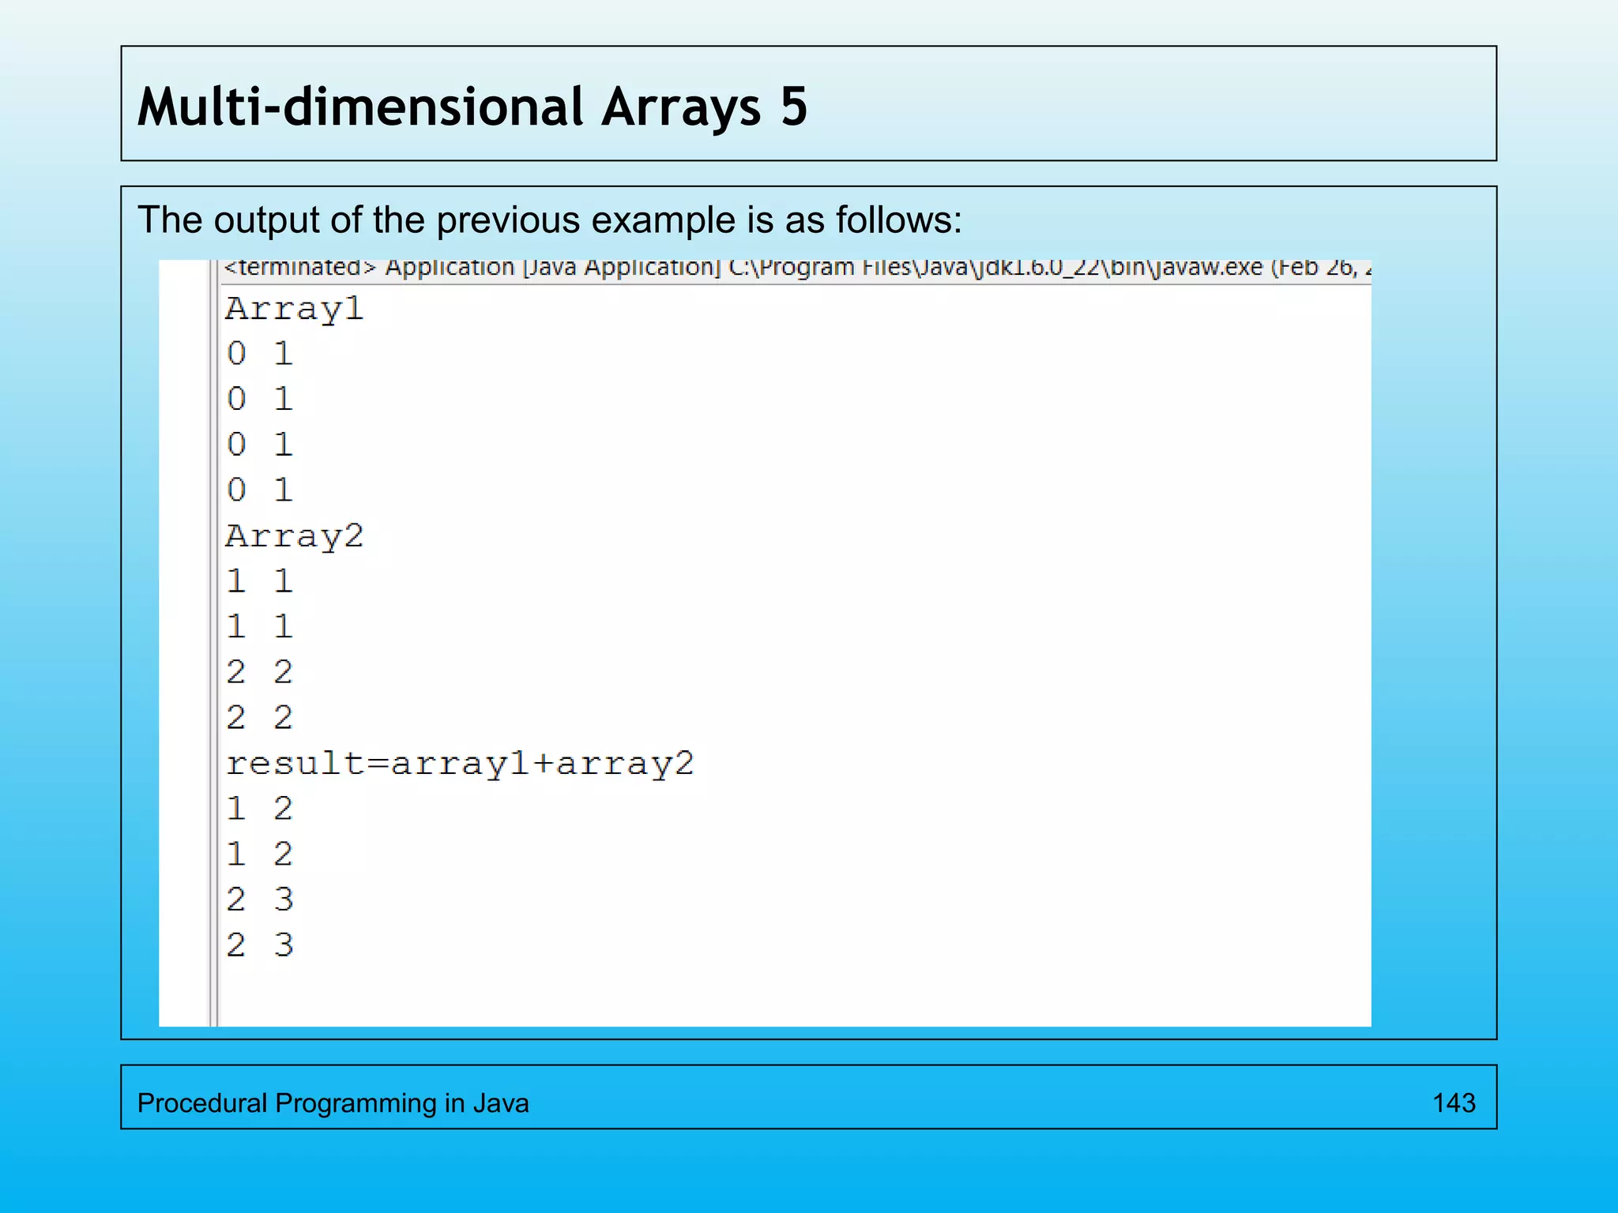Click the slide page number 143

pos(1454,1103)
